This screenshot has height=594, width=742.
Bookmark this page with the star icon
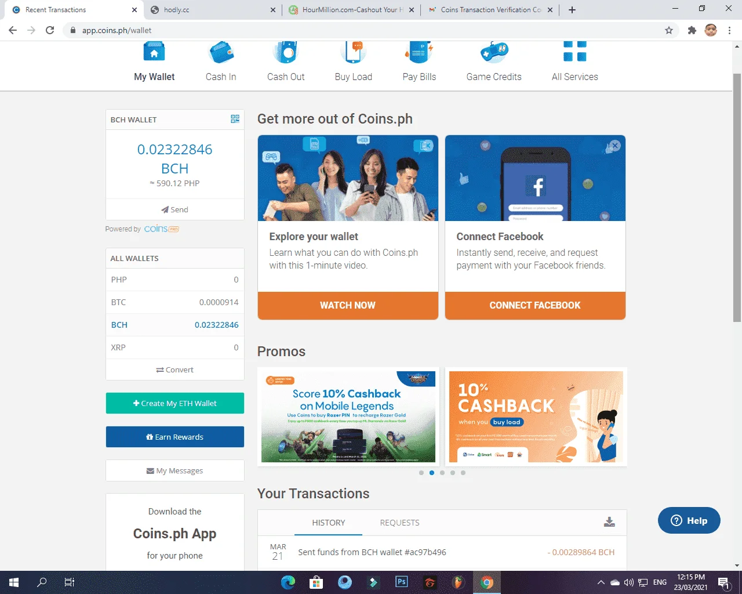tap(669, 30)
